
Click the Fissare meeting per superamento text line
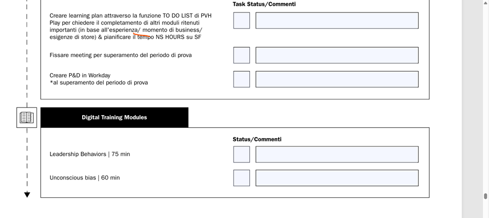coord(121,56)
